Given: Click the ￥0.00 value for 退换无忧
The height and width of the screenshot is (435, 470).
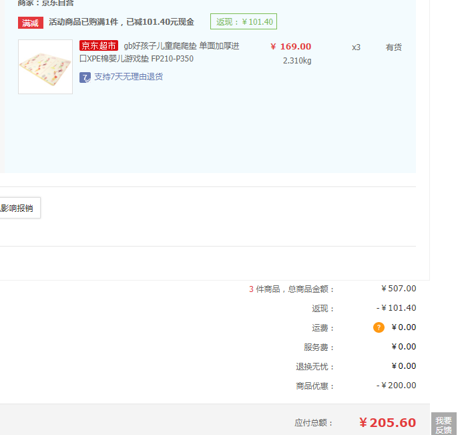Looking at the screenshot, I should (x=404, y=366).
